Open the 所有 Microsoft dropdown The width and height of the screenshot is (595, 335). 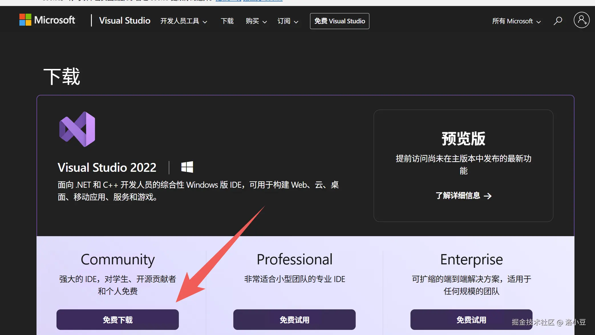point(516,21)
